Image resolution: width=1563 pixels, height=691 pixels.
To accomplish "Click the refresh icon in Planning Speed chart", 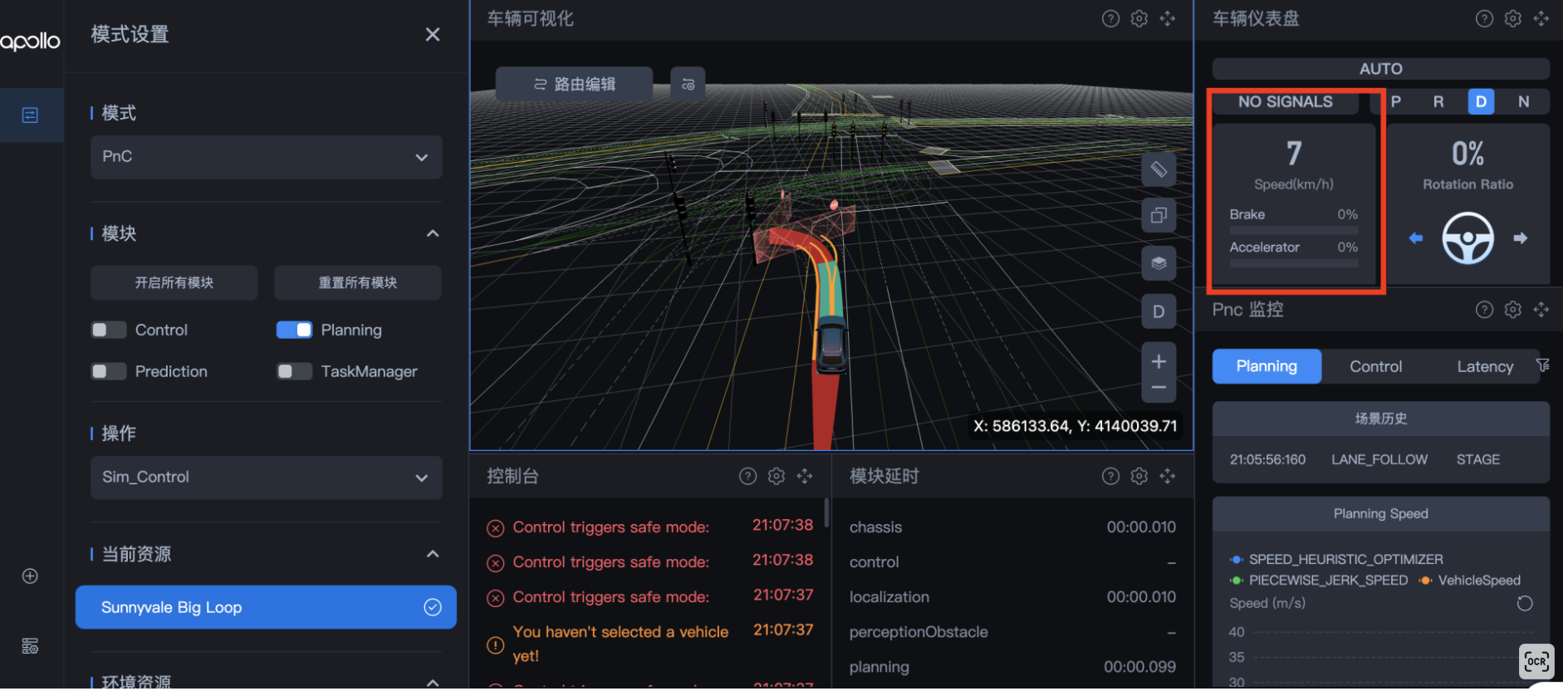I will [x=1525, y=604].
